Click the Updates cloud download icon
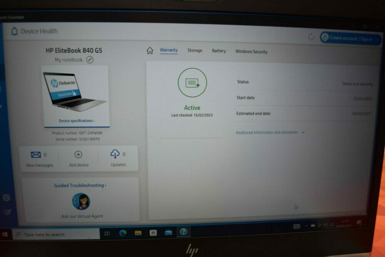 [115, 154]
